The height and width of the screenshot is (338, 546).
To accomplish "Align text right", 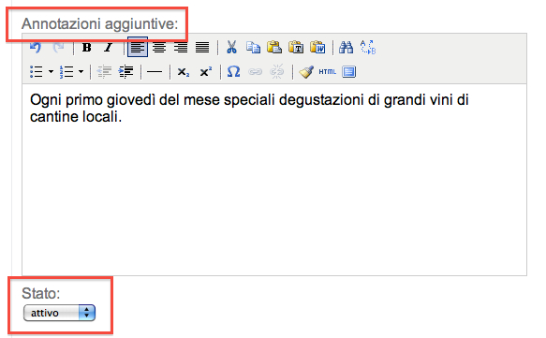I will pyautogui.click(x=181, y=47).
